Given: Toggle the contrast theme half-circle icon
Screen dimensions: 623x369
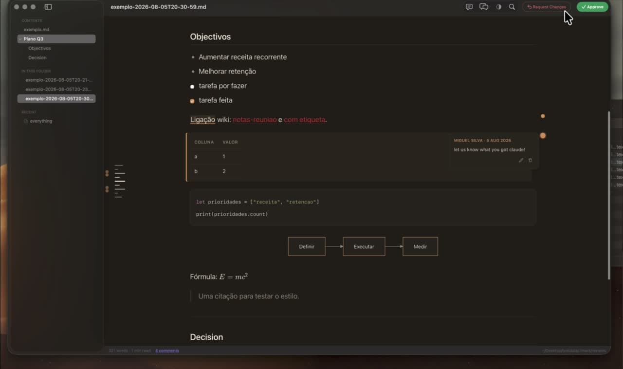Looking at the screenshot, I should tap(498, 7).
